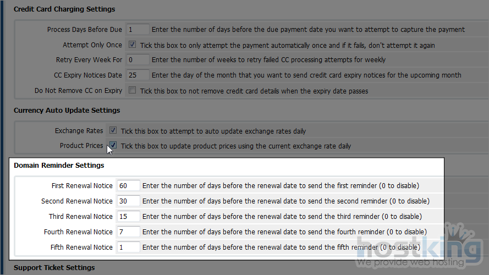The width and height of the screenshot is (489, 275).
Task: Focus the Retry Every Week For field
Action: coord(137,59)
